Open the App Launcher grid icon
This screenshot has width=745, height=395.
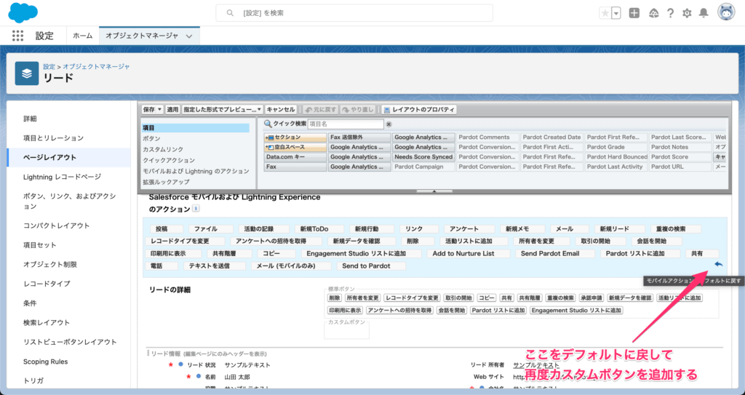(x=17, y=36)
